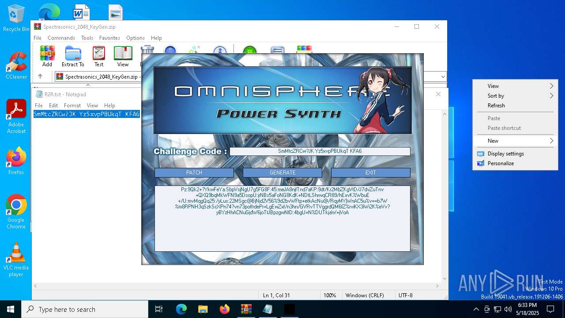
Task: Click the EXIT button in keygen
Action: [371, 173]
